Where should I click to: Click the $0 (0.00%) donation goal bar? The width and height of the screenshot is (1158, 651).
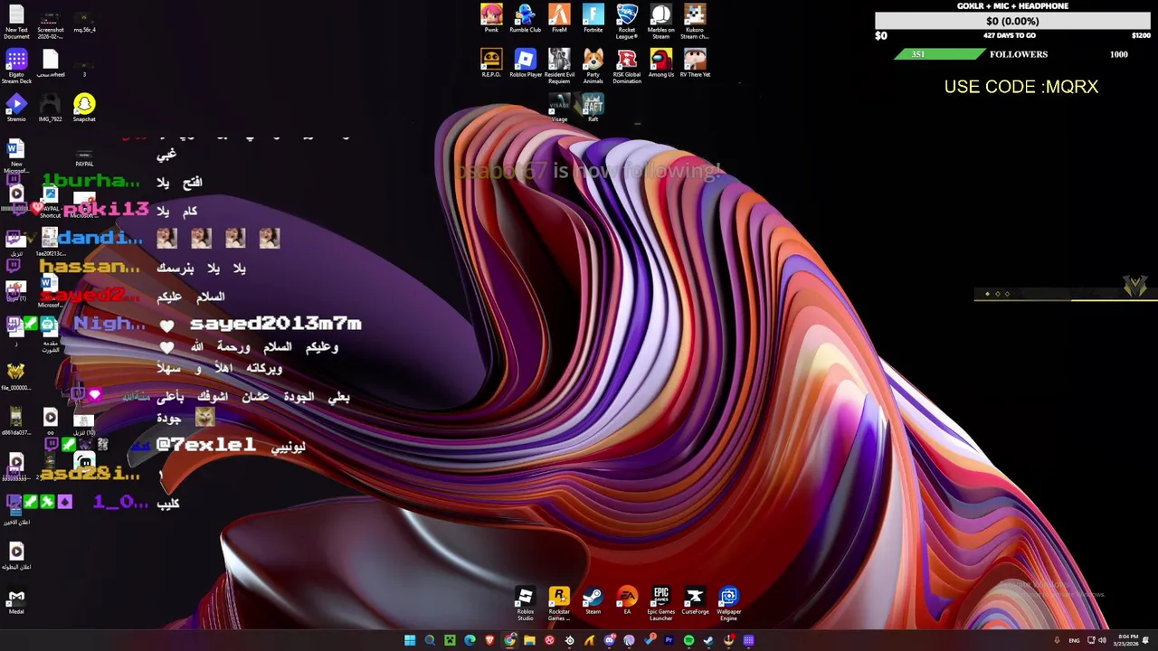[1012, 21]
